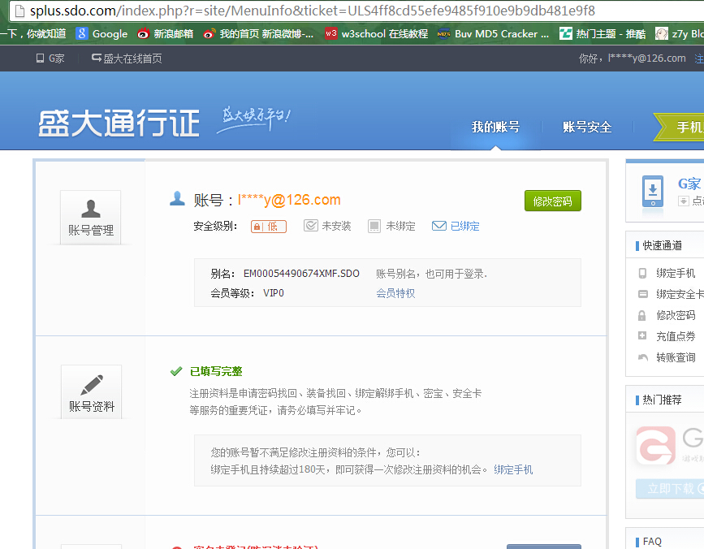Open the w3school 在线教程 bookmark
The height and width of the screenshot is (549, 704).
coord(376,33)
